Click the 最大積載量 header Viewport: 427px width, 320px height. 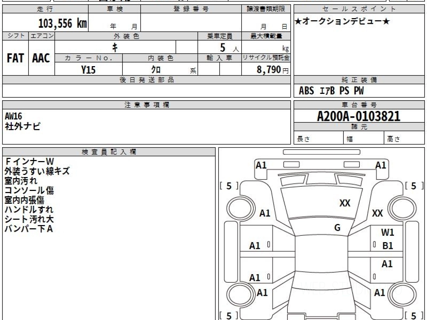point(266,36)
